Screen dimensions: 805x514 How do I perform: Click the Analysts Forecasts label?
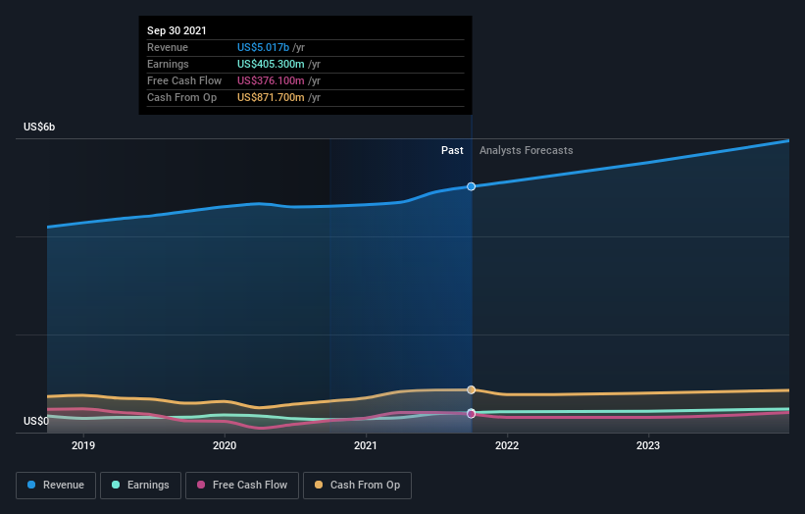(x=527, y=150)
